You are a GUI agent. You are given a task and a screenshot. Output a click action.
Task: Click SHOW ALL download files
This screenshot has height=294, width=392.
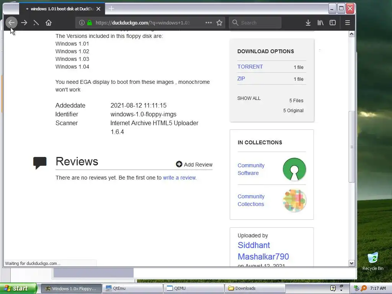tap(249, 98)
